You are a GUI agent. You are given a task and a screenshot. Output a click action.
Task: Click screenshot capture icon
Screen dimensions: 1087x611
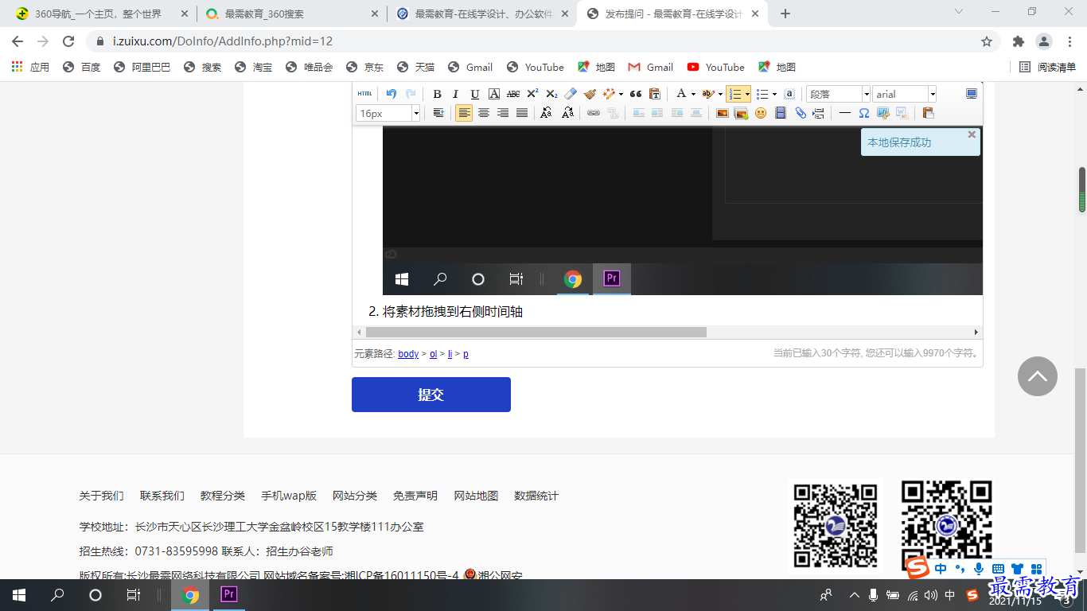click(x=883, y=113)
